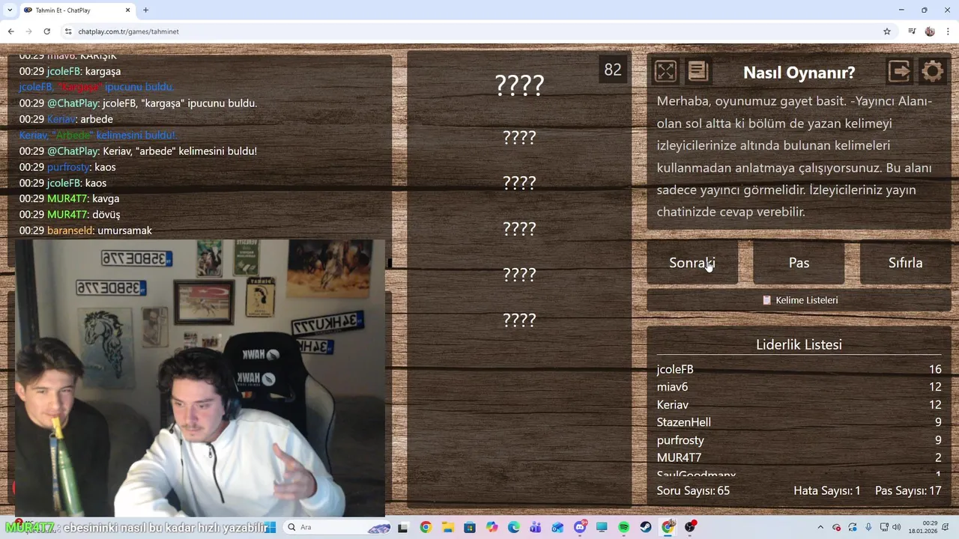Screen dimensions: 959x539
Task: Open the Windows Start button
Action: tap(270, 528)
